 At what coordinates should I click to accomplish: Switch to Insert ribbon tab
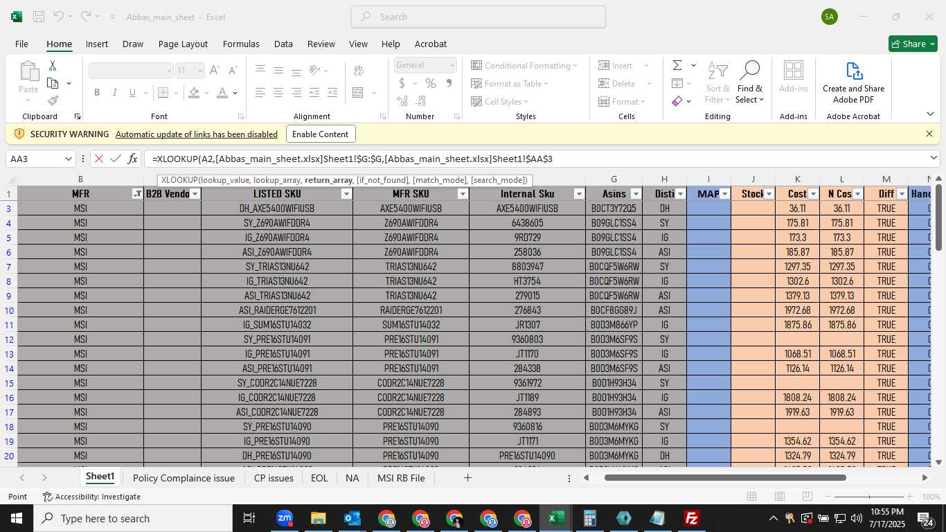(x=97, y=44)
